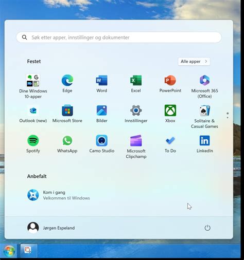The width and height of the screenshot is (244, 260).
Task: Open the Dine Windows 10-apper folder
Action: pyautogui.click(x=33, y=86)
